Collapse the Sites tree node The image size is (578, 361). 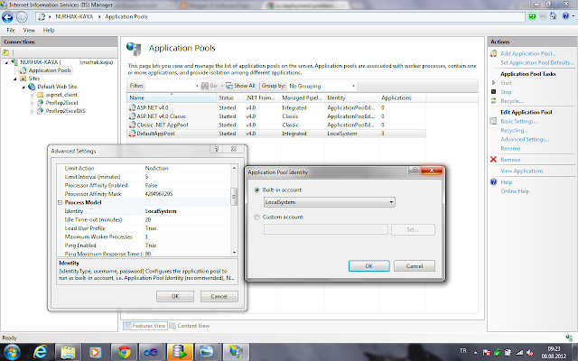(x=15, y=79)
